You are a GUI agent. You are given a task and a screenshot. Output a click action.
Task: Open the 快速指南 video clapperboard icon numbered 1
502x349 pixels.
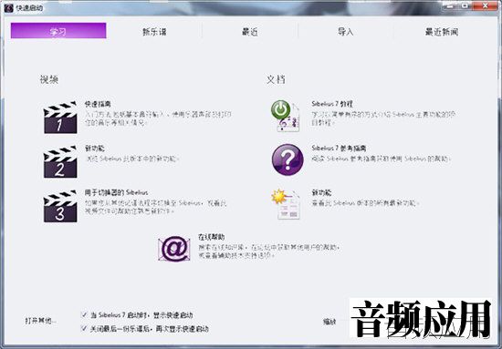pyautogui.click(x=60, y=118)
